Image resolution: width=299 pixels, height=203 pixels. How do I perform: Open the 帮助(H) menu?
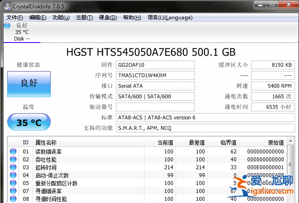132,18
